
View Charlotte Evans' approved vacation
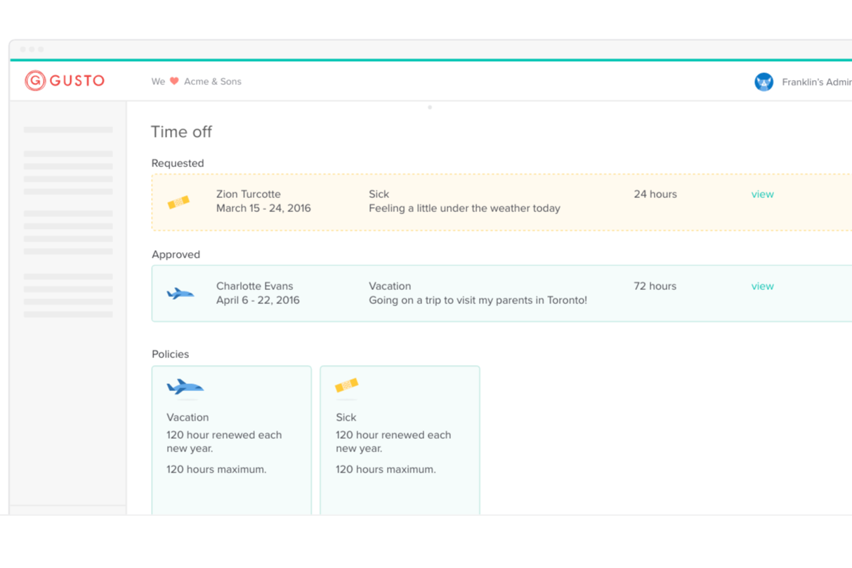point(762,286)
